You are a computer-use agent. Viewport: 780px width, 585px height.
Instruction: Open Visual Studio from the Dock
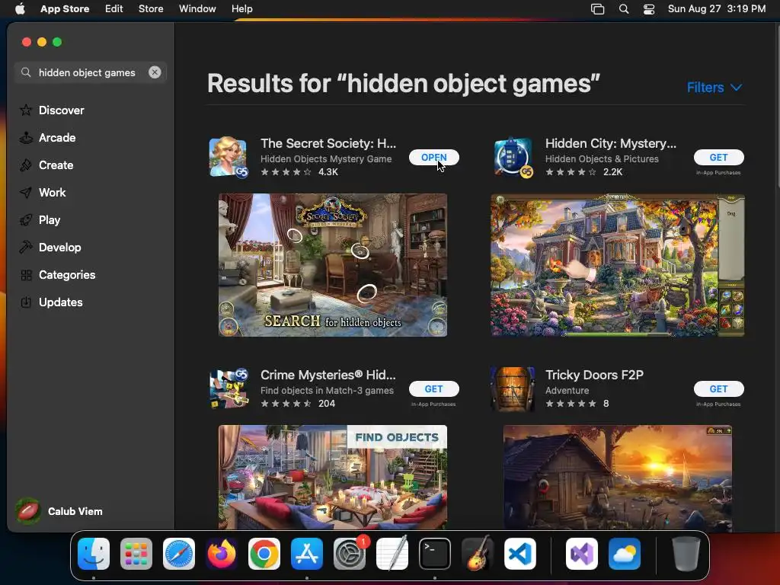pyautogui.click(x=582, y=554)
